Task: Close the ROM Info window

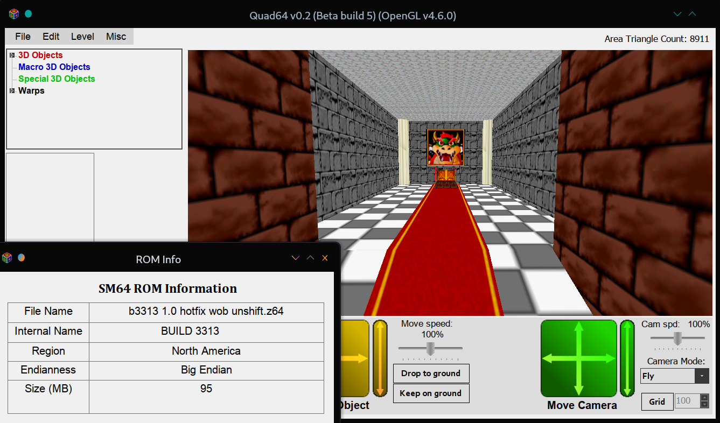Action: (x=325, y=258)
